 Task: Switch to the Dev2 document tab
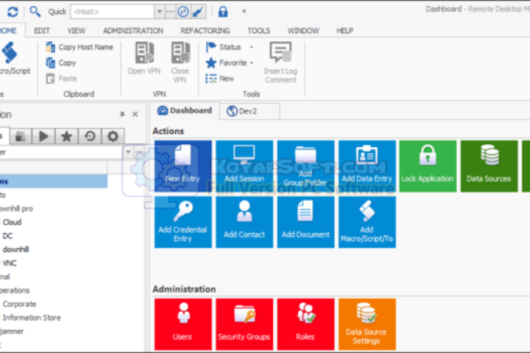(250, 111)
